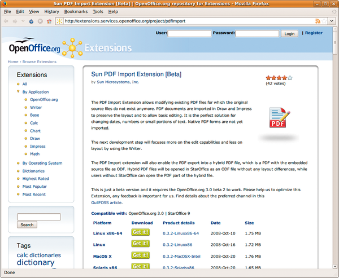The image size is (339, 278).
Task: Open the address bar URL dropdown
Action: (332, 21)
